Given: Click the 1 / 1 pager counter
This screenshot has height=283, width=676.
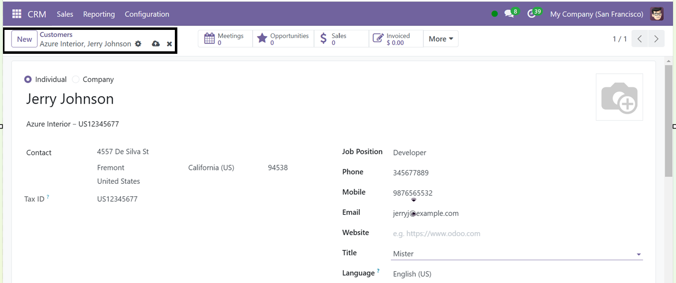Looking at the screenshot, I should [x=620, y=39].
